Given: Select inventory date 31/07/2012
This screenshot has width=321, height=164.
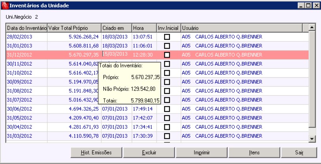Looking at the screenshot, I should tap(19, 100).
